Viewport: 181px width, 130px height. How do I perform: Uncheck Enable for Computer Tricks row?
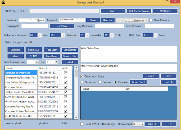(66, 87)
